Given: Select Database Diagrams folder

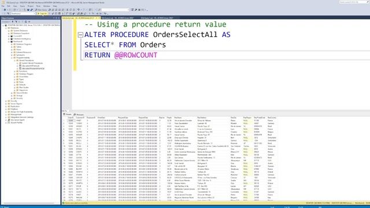Looking at the screenshot, I should 24,44.
